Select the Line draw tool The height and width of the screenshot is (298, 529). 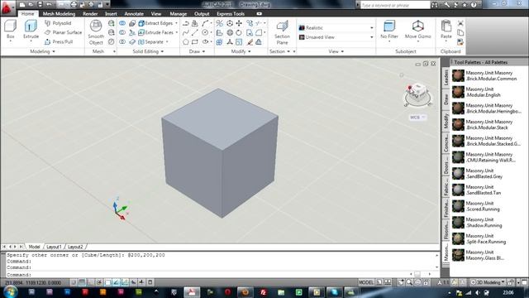click(x=195, y=33)
